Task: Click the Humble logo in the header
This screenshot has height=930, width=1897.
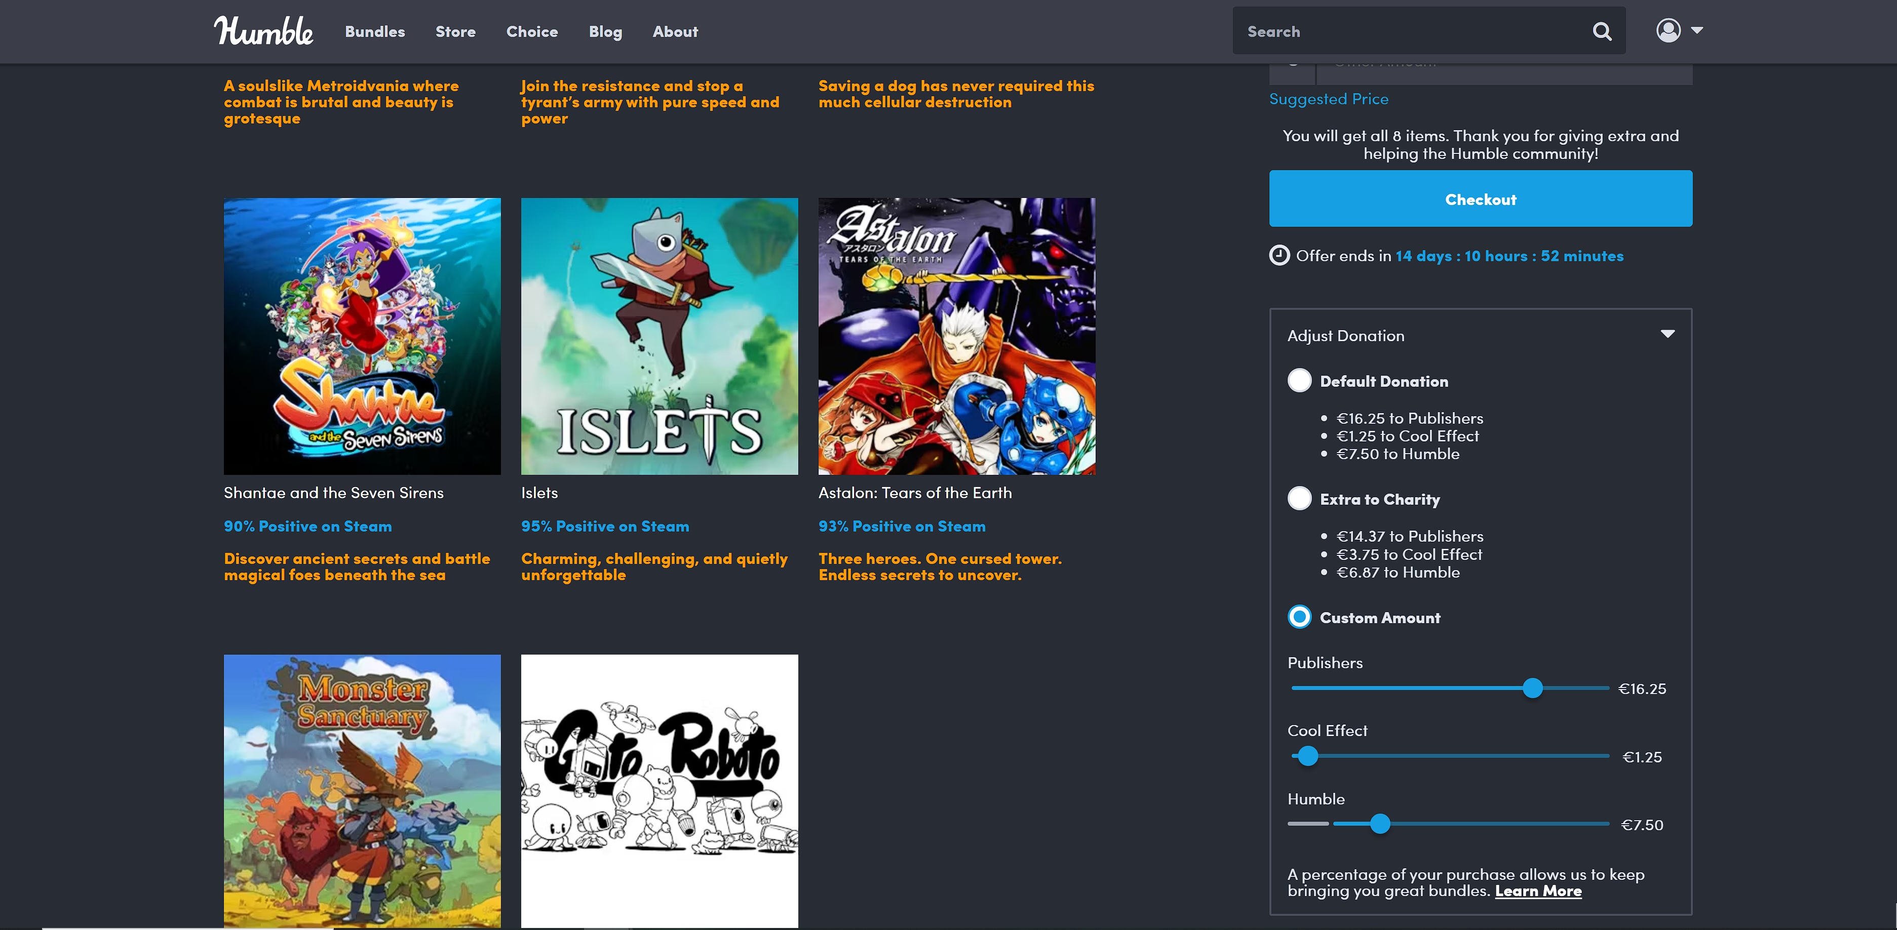Action: coord(263,31)
